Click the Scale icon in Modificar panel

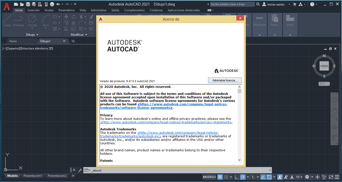pyautogui.click(x=74, y=29)
